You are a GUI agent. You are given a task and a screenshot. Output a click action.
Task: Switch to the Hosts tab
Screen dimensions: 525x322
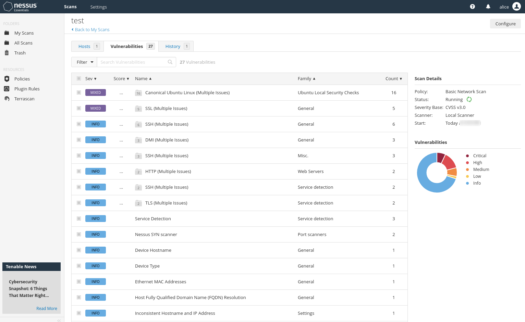(x=87, y=46)
